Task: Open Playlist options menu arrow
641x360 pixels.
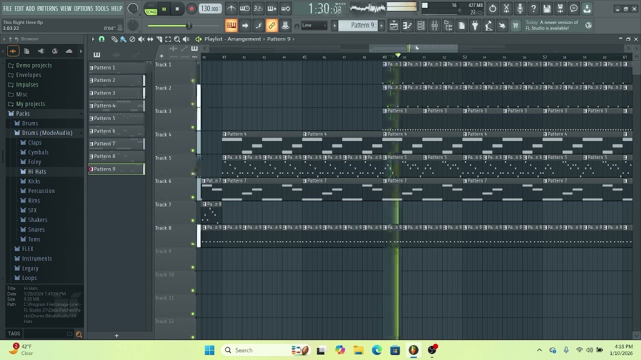Action: point(93,39)
